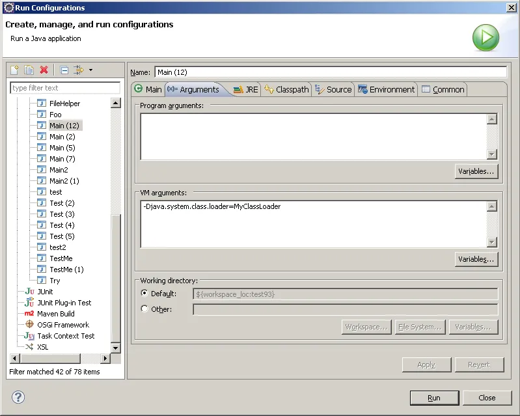
Task: Click the Java icon beside FileHelper
Action: point(42,103)
